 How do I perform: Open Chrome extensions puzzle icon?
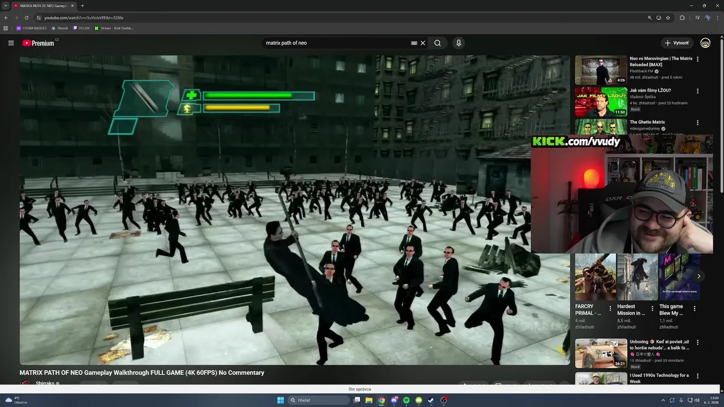[682, 18]
